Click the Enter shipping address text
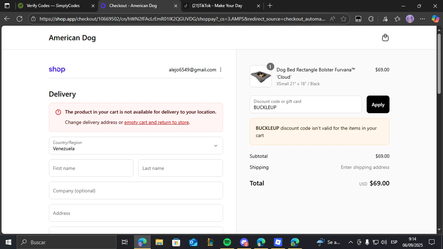443x249 pixels. [365, 167]
